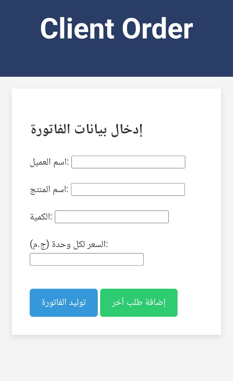
Task: Click the green إضافة طلب آخر button
Action: 139,303
